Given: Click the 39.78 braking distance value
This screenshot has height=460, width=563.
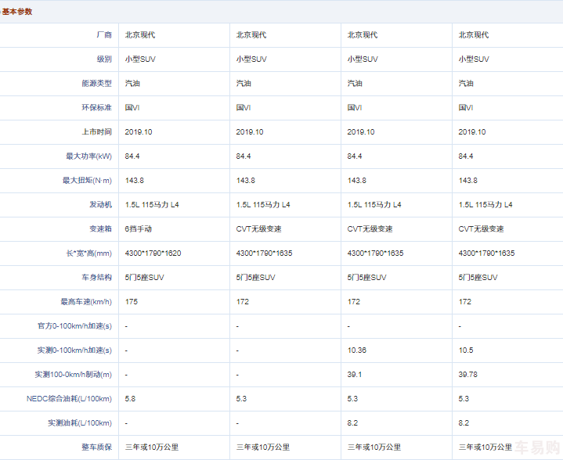Looking at the screenshot, I should click(467, 375).
